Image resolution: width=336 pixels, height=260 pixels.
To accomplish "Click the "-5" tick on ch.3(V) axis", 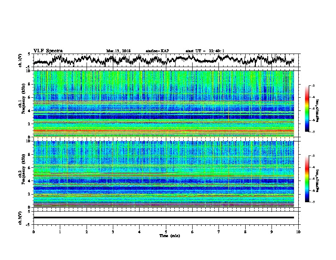I will 28,225.
